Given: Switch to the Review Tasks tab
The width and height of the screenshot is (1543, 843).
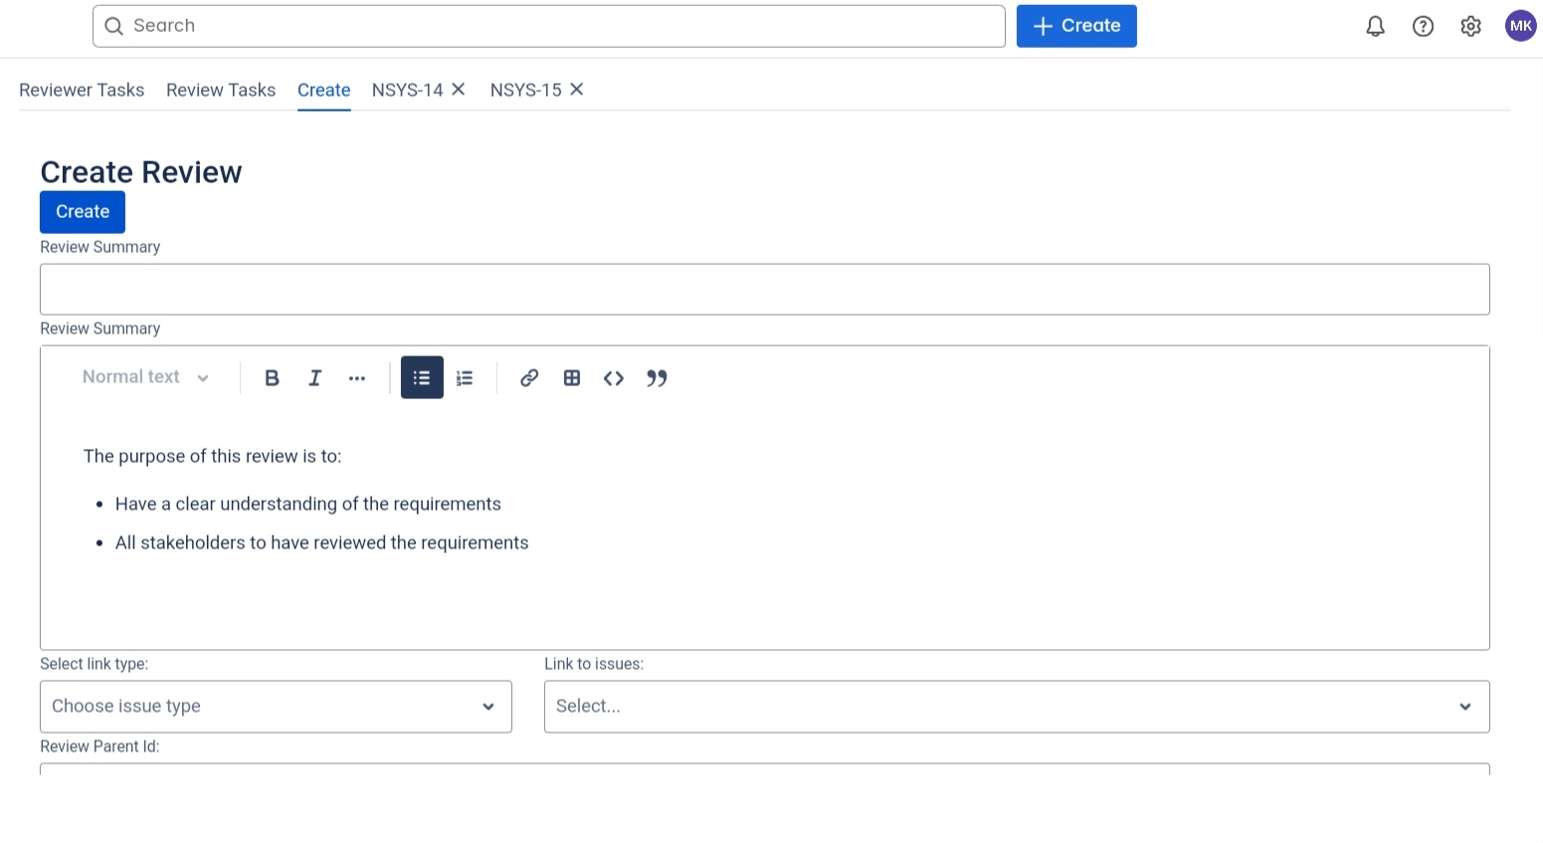Looking at the screenshot, I should point(221,90).
